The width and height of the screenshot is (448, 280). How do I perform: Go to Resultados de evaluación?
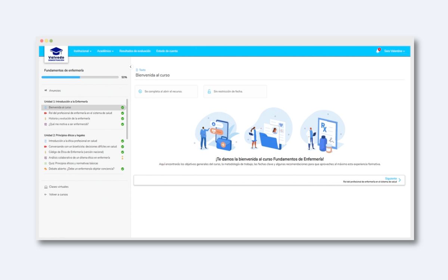pos(135,51)
